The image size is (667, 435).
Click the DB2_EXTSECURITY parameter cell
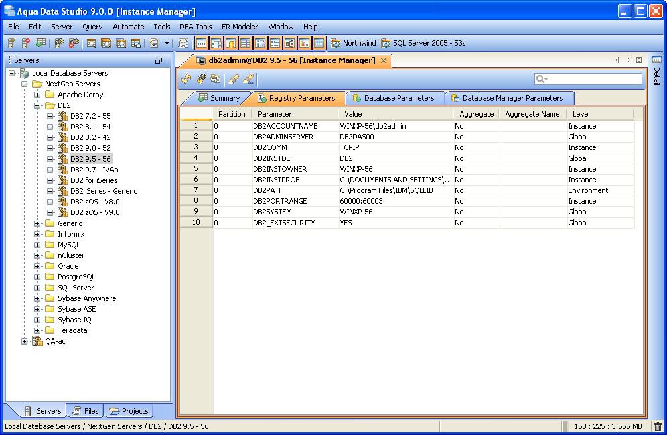click(295, 223)
